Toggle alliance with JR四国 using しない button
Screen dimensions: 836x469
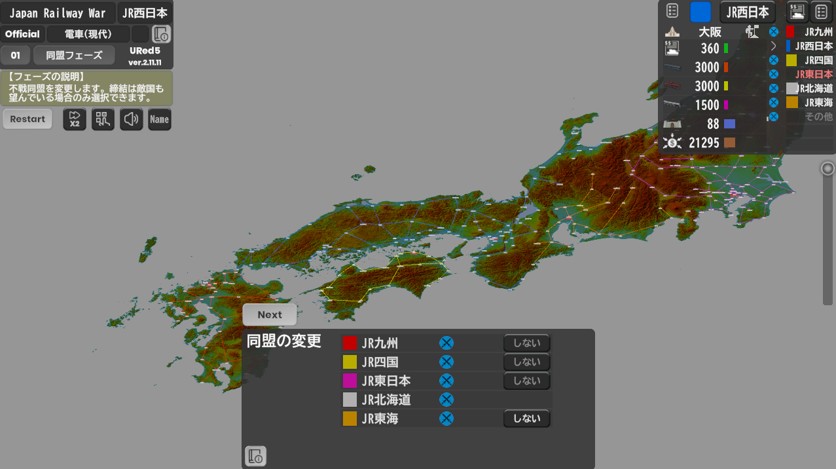coord(526,362)
